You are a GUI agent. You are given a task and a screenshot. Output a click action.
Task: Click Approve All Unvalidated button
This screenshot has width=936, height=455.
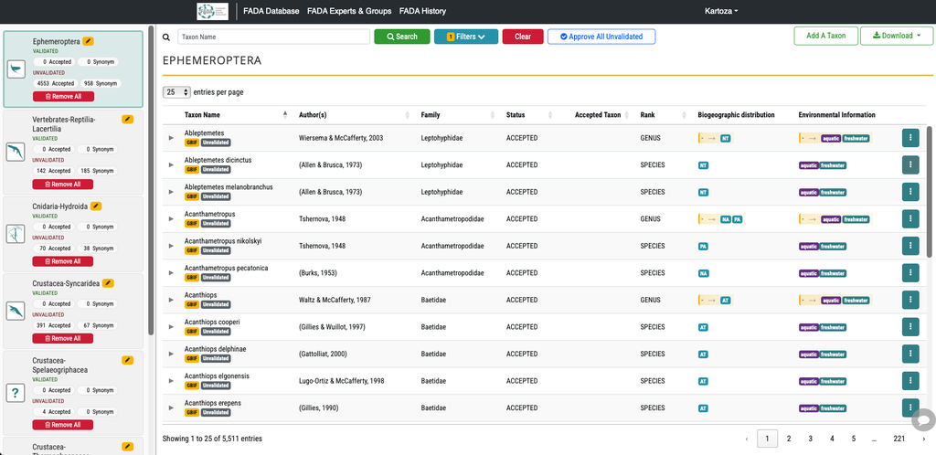pos(601,37)
